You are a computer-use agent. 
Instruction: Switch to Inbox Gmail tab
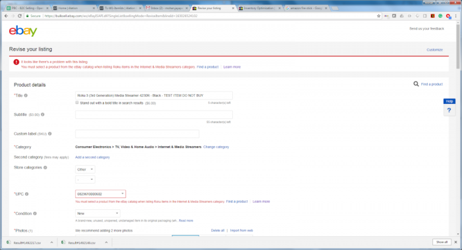[167, 9]
